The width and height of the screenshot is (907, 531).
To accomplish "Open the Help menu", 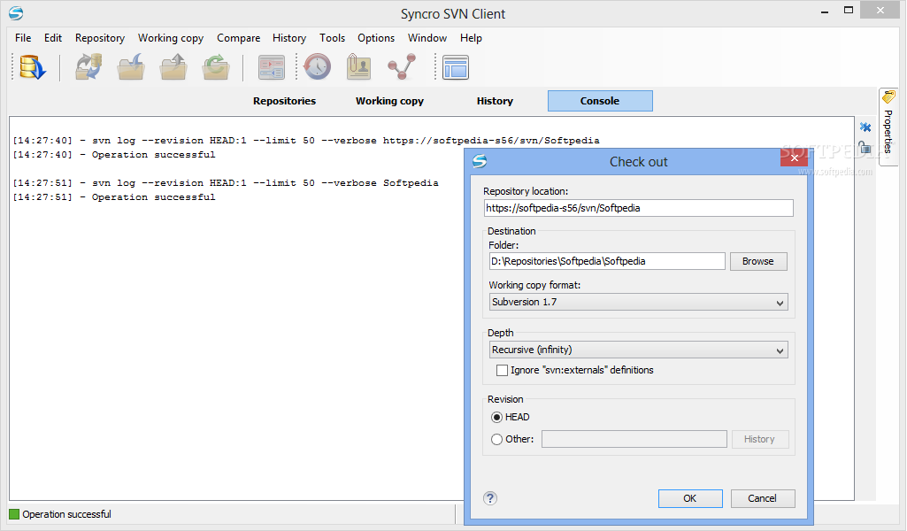I will tap(471, 37).
